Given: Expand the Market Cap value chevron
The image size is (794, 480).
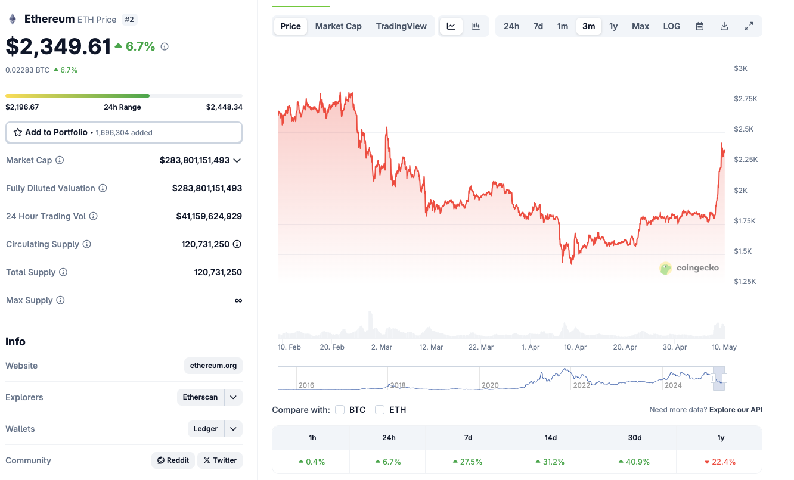Looking at the screenshot, I should tap(237, 160).
